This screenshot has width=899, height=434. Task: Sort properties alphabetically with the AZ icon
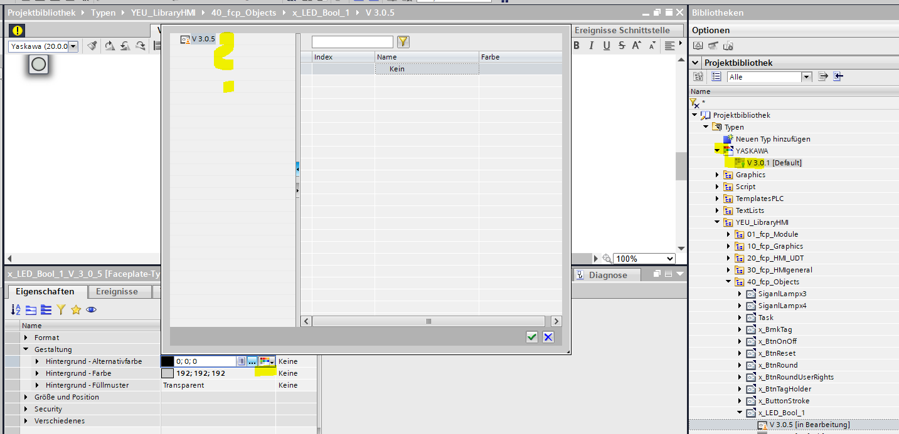16,309
